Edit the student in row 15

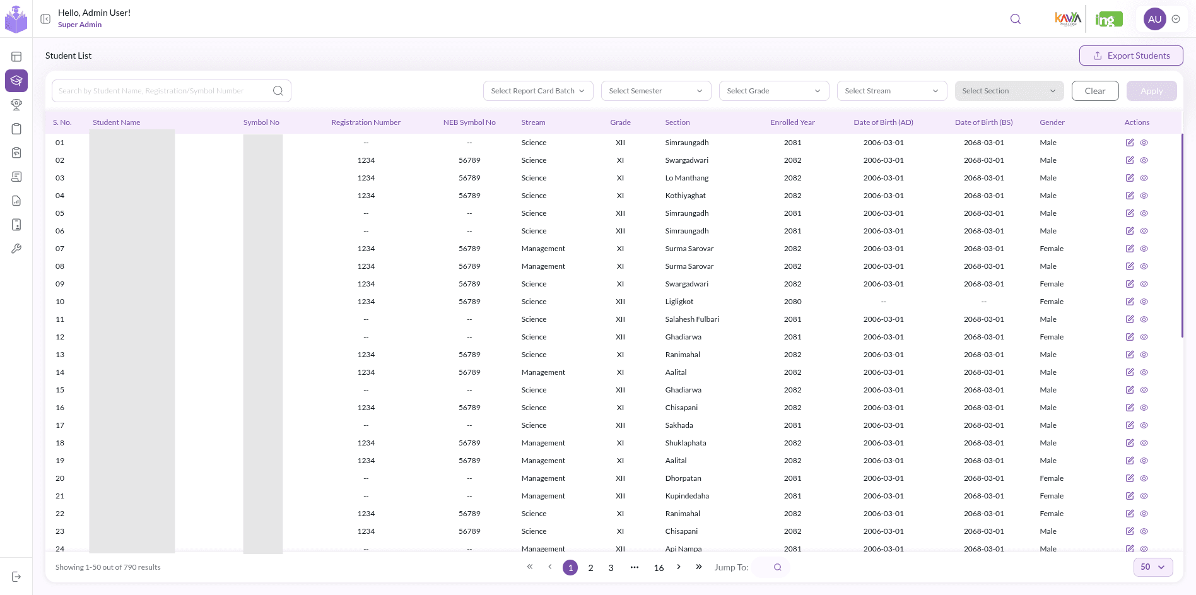pyautogui.click(x=1130, y=390)
